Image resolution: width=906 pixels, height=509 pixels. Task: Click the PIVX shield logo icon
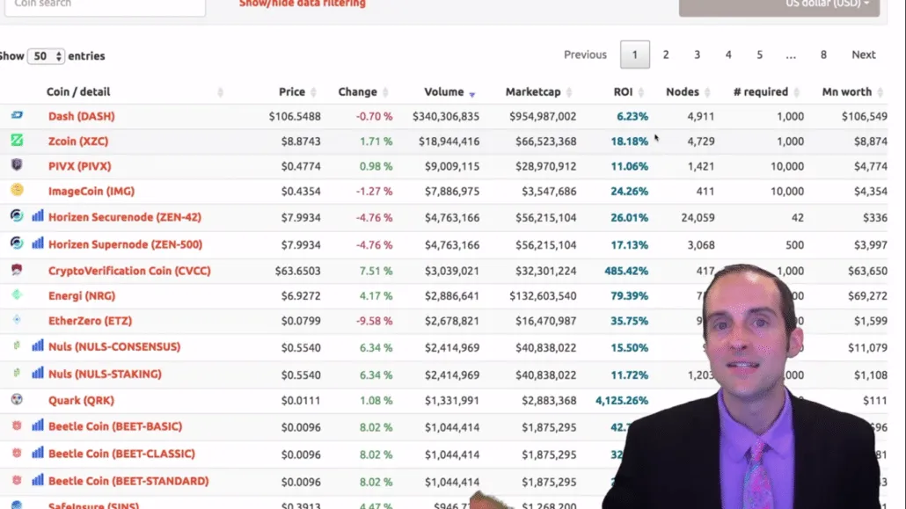coord(17,165)
